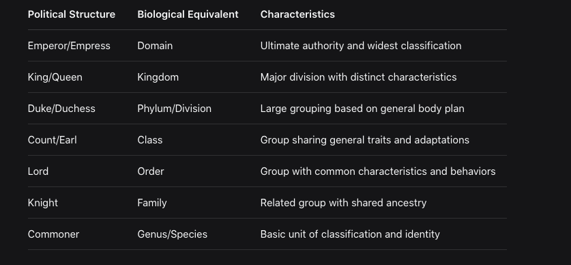The width and height of the screenshot is (571, 265).
Task: Select the Commoner cell
Action: 53,234
